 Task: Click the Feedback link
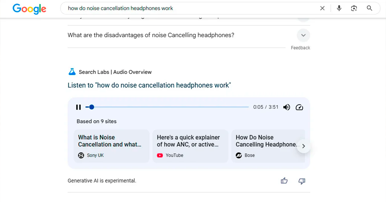tap(300, 48)
